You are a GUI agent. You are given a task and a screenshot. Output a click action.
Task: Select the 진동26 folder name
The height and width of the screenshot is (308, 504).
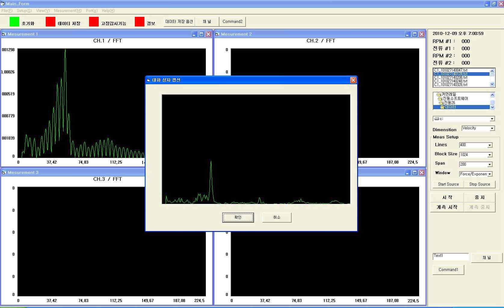[450, 103]
